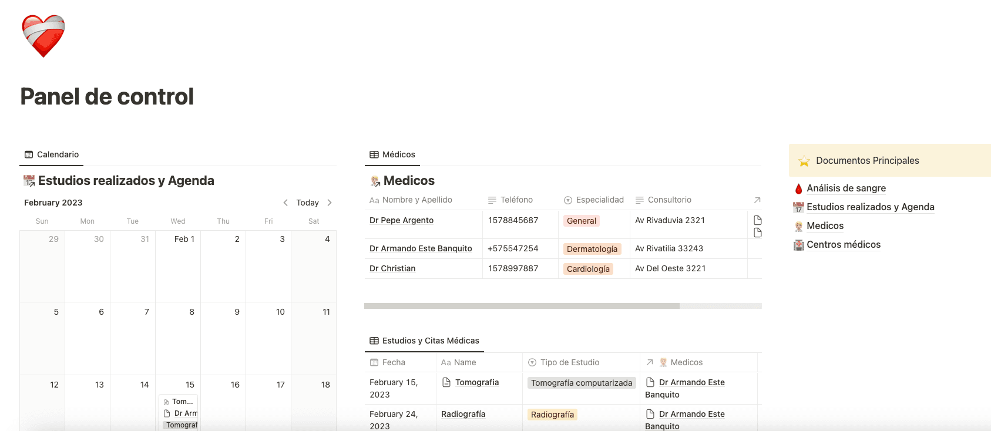Screen dimensions: 991x431
Task: Click the Medicos table horizontal scrollbar
Action: click(x=522, y=306)
